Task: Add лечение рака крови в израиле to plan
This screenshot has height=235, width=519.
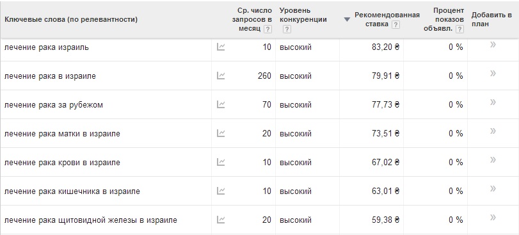Action: click(x=493, y=159)
